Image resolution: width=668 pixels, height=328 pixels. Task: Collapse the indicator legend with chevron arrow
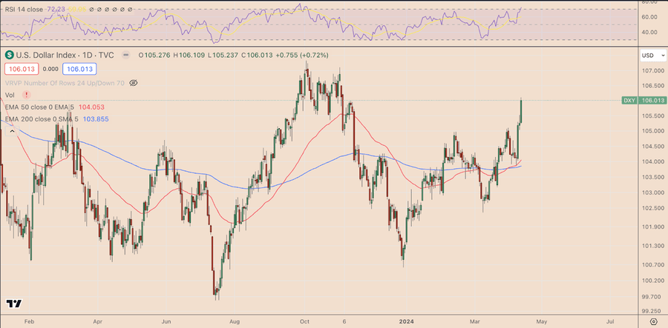coord(11,130)
